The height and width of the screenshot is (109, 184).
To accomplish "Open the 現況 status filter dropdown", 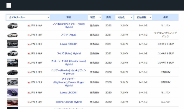I will click(x=95, y=17).
